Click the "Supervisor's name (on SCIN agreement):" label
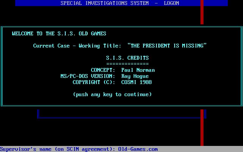Screen dimensions: 243x152 57,149
